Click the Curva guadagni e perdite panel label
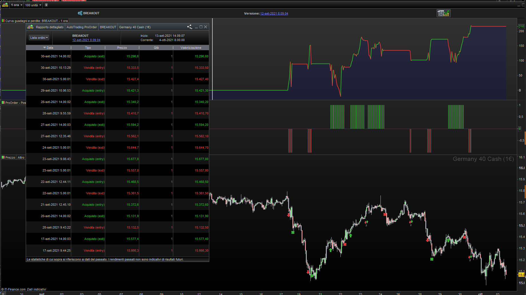Viewport: 526px width, 295px height. click(x=37, y=21)
